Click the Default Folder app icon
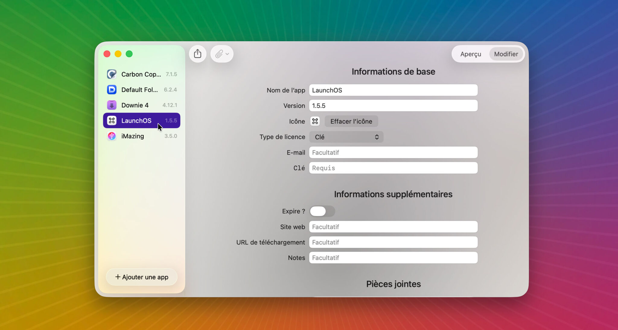This screenshot has width=618, height=330. (x=112, y=90)
